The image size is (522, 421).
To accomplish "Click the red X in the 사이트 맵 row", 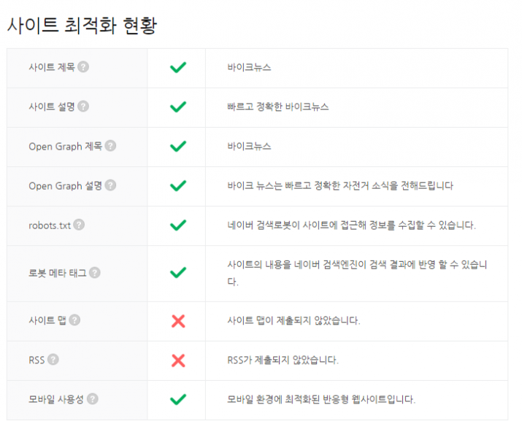I will coord(178,321).
